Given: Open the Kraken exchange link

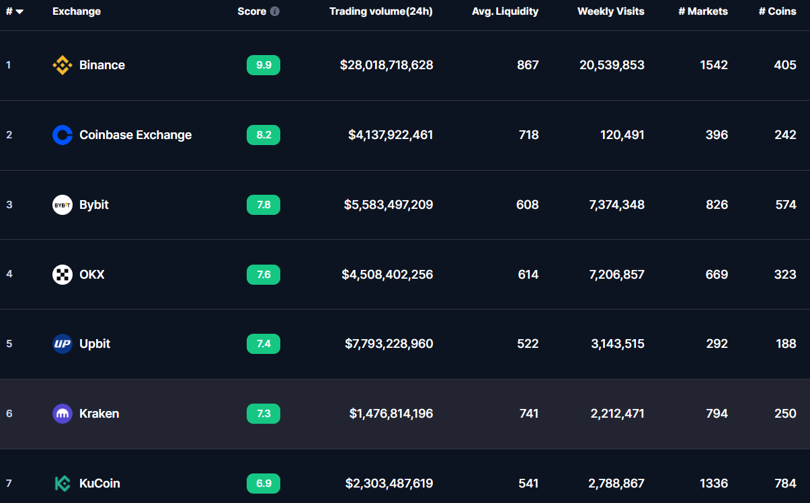Looking at the screenshot, I should pos(99,414).
